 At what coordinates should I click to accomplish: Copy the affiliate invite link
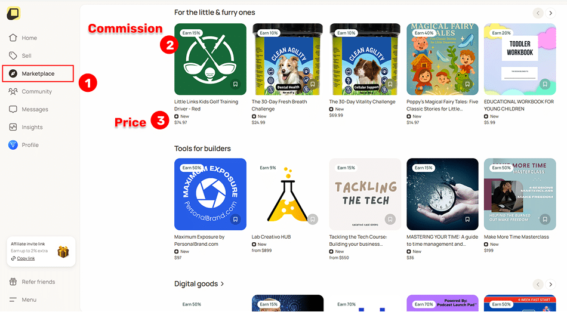pyautogui.click(x=26, y=258)
